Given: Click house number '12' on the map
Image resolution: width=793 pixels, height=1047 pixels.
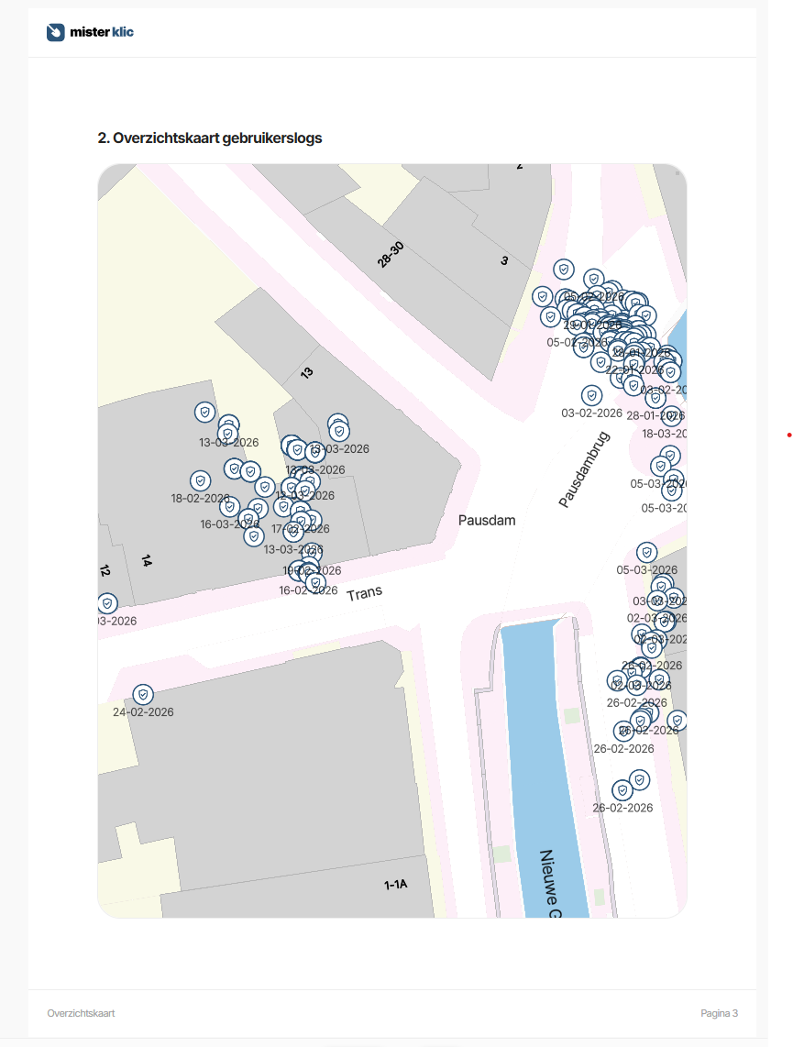Looking at the screenshot, I should (105, 571).
